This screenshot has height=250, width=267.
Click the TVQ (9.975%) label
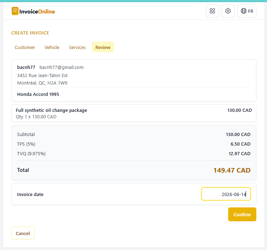[31, 154]
